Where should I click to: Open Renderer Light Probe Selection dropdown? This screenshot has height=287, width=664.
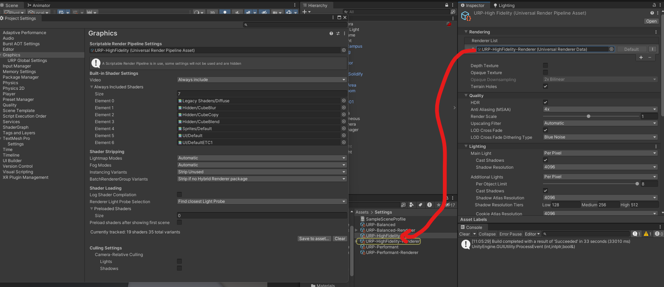[x=262, y=201]
